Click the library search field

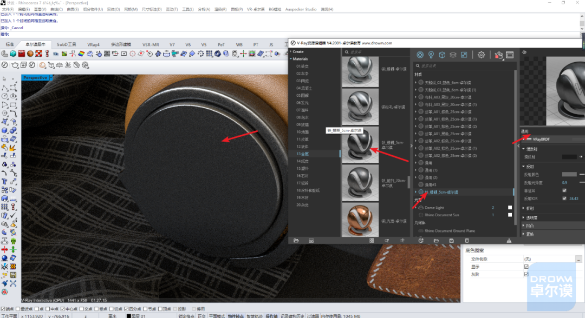pos(376,52)
